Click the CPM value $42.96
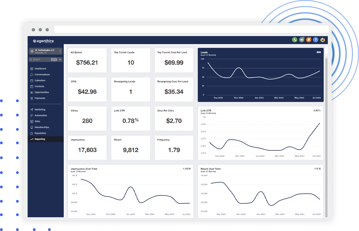Screen dimensions: 359x231 click(87, 92)
